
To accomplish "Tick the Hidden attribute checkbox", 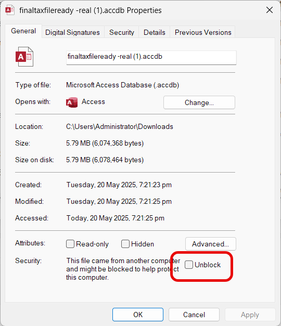I will click(125, 244).
